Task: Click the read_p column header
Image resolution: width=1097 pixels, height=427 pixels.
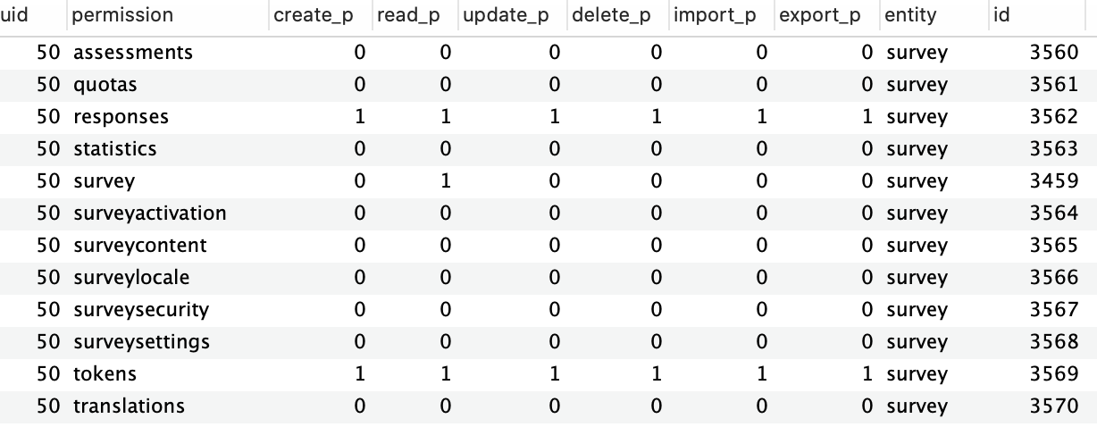Action: [x=410, y=15]
